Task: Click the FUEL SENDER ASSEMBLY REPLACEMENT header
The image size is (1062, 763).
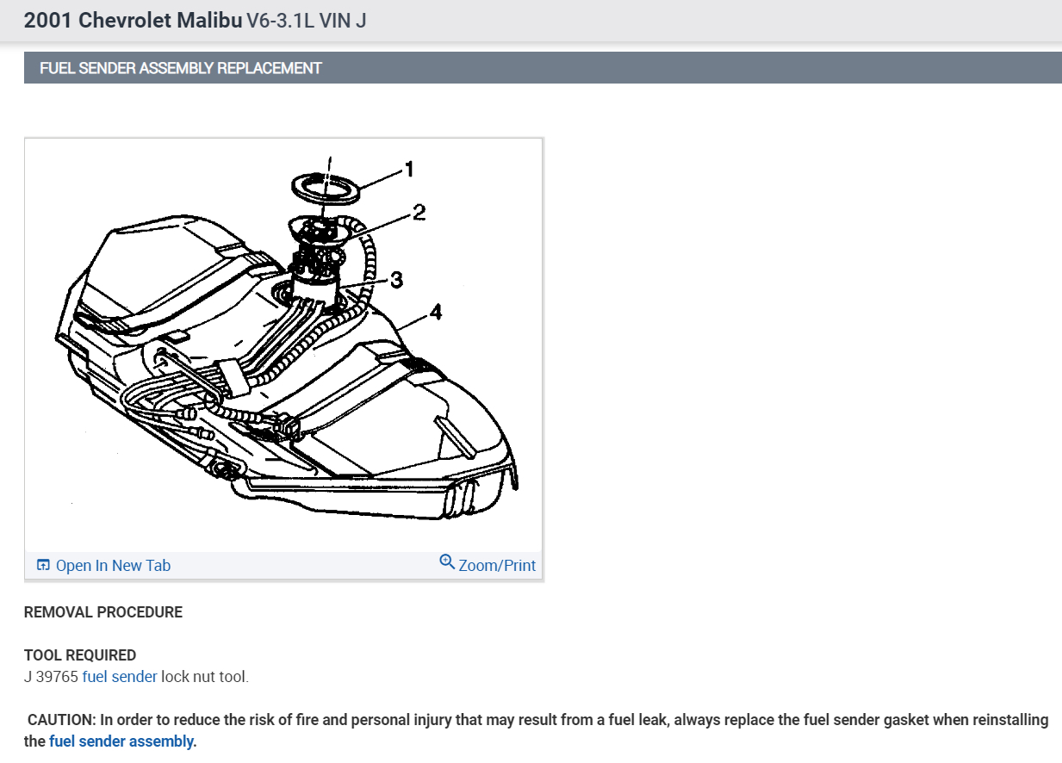Action: (x=543, y=68)
